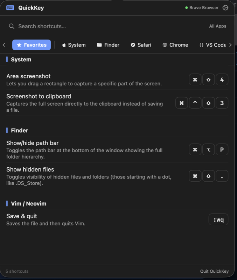Open QuickKey settings gear icon

point(225,8)
